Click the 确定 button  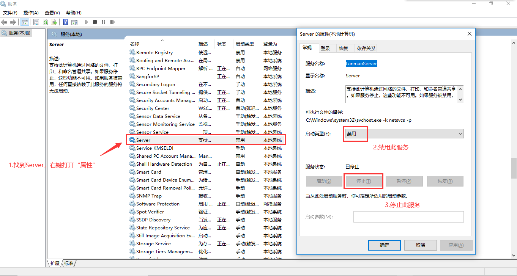pos(385,245)
